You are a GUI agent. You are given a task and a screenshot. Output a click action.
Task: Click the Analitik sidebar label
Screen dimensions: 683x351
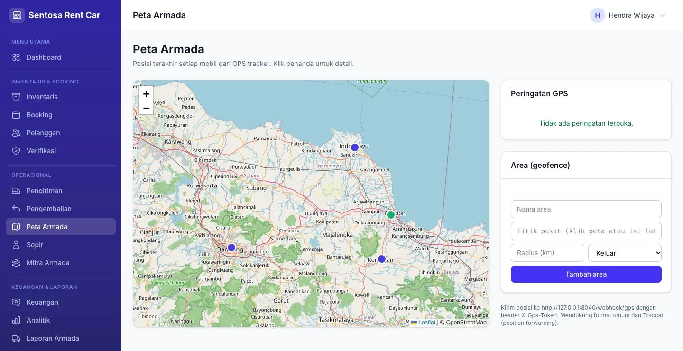tap(38, 320)
